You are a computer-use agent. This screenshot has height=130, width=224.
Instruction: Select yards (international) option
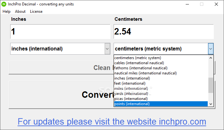pos(161,94)
